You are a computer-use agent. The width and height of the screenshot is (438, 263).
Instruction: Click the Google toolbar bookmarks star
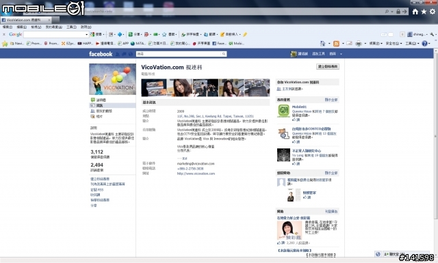pyautogui.click(x=164, y=34)
